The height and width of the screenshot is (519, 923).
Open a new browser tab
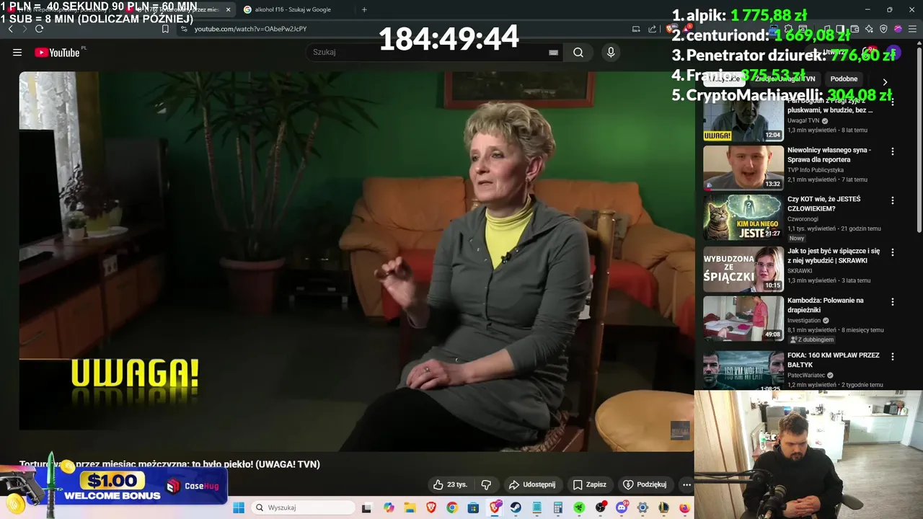[364, 9]
